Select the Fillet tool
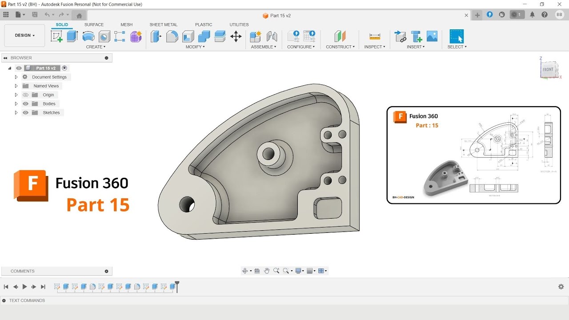Image resolution: width=569 pixels, height=320 pixels. (x=172, y=36)
